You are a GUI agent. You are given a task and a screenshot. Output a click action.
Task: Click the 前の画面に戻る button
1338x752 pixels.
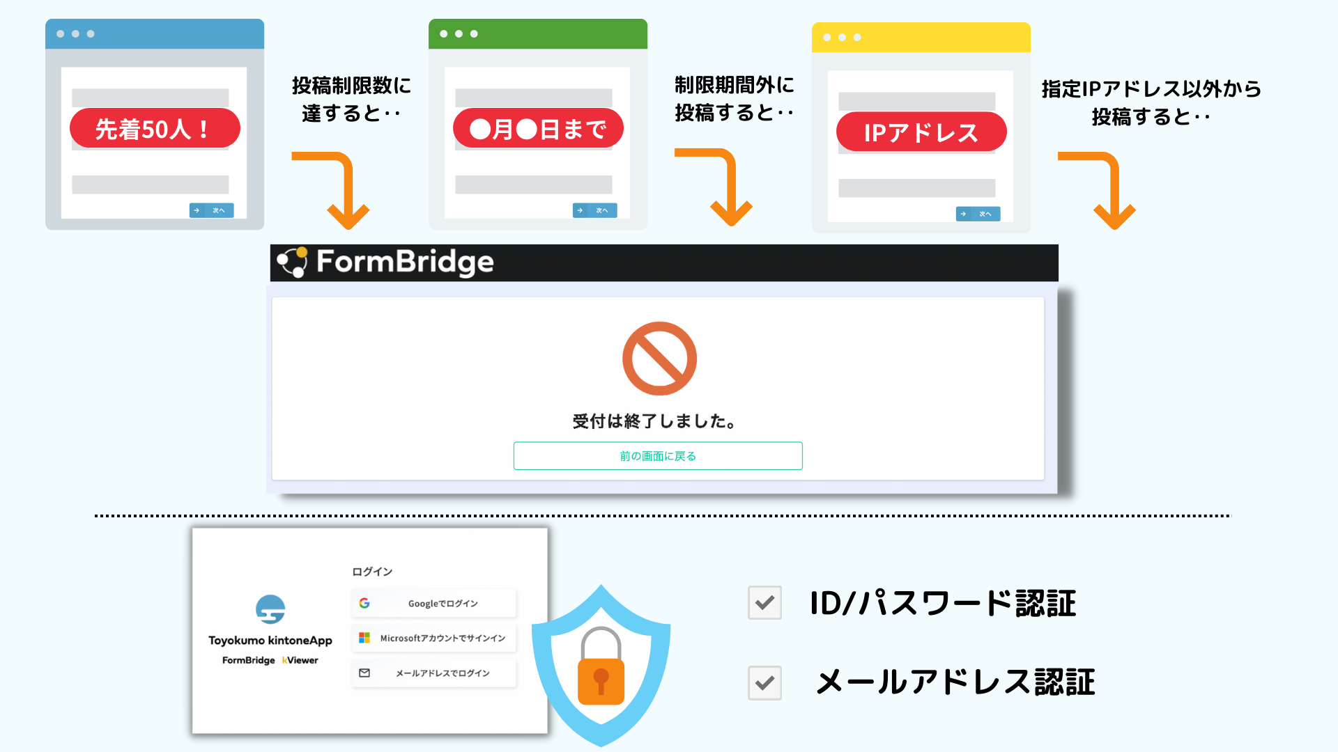pyautogui.click(x=658, y=456)
